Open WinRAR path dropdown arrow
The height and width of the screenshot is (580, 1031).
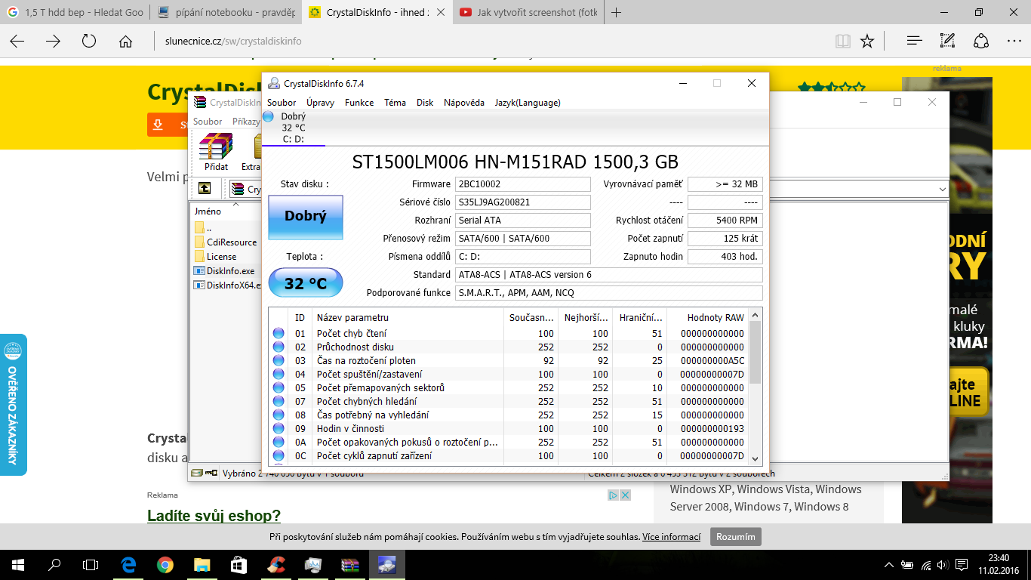(942, 189)
